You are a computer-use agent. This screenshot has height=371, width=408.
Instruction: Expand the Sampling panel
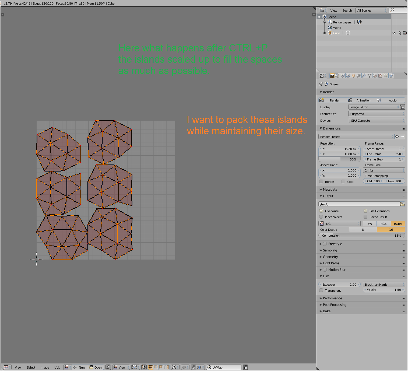[x=330, y=250]
